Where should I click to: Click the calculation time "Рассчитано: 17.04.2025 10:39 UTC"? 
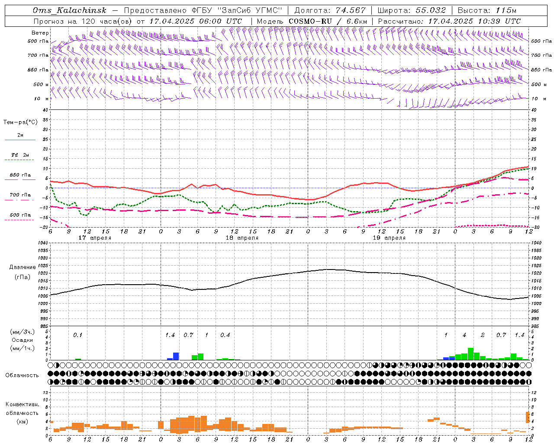[449, 21]
